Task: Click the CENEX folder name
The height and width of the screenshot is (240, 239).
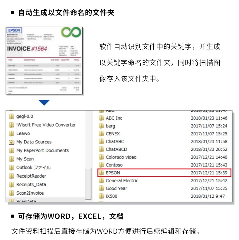Action: tap(113, 134)
